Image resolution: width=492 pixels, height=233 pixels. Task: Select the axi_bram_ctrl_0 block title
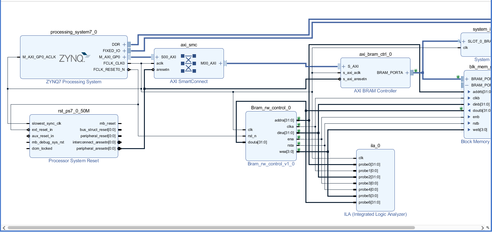point(375,54)
